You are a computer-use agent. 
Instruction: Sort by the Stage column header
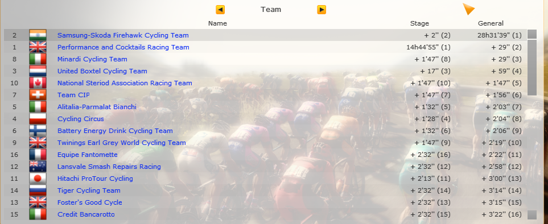point(419,23)
